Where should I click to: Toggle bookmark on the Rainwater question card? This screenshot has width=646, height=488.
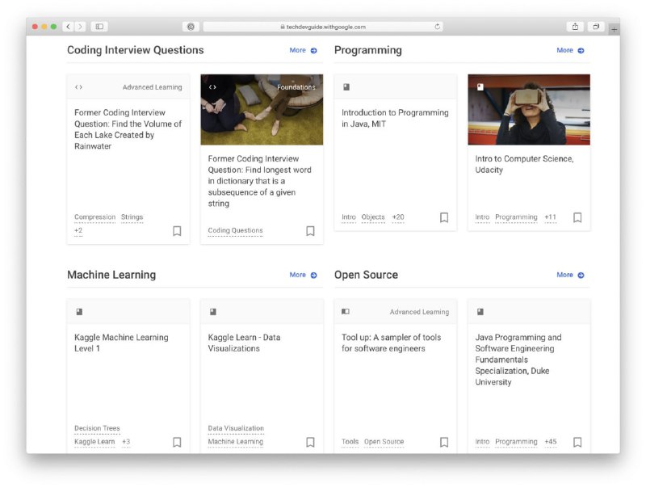click(176, 231)
